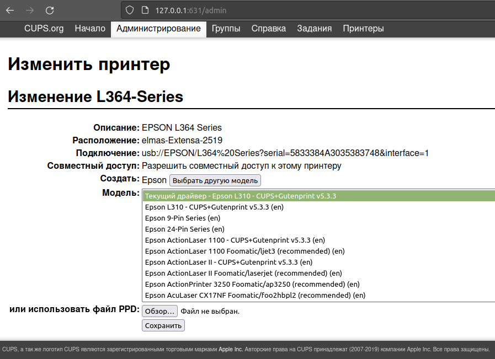The width and height of the screenshot is (495, 359).
Task: Click the description value EPSON L364 Series
Action: pos(182,127)
